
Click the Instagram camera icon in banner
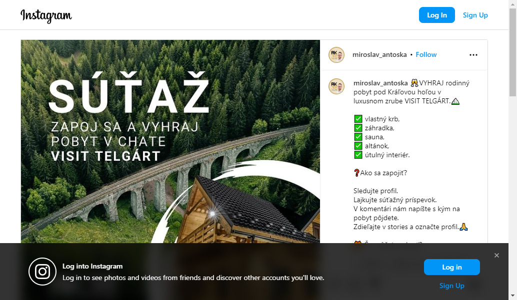42,272
